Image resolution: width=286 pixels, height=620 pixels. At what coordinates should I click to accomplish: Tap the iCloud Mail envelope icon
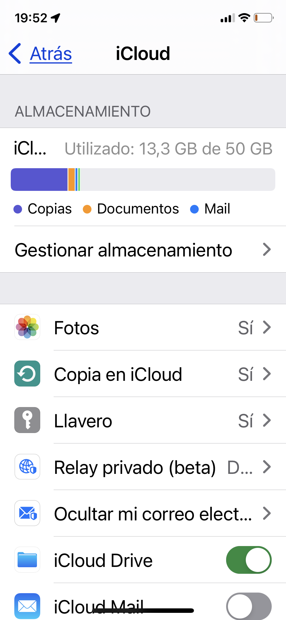27,606
